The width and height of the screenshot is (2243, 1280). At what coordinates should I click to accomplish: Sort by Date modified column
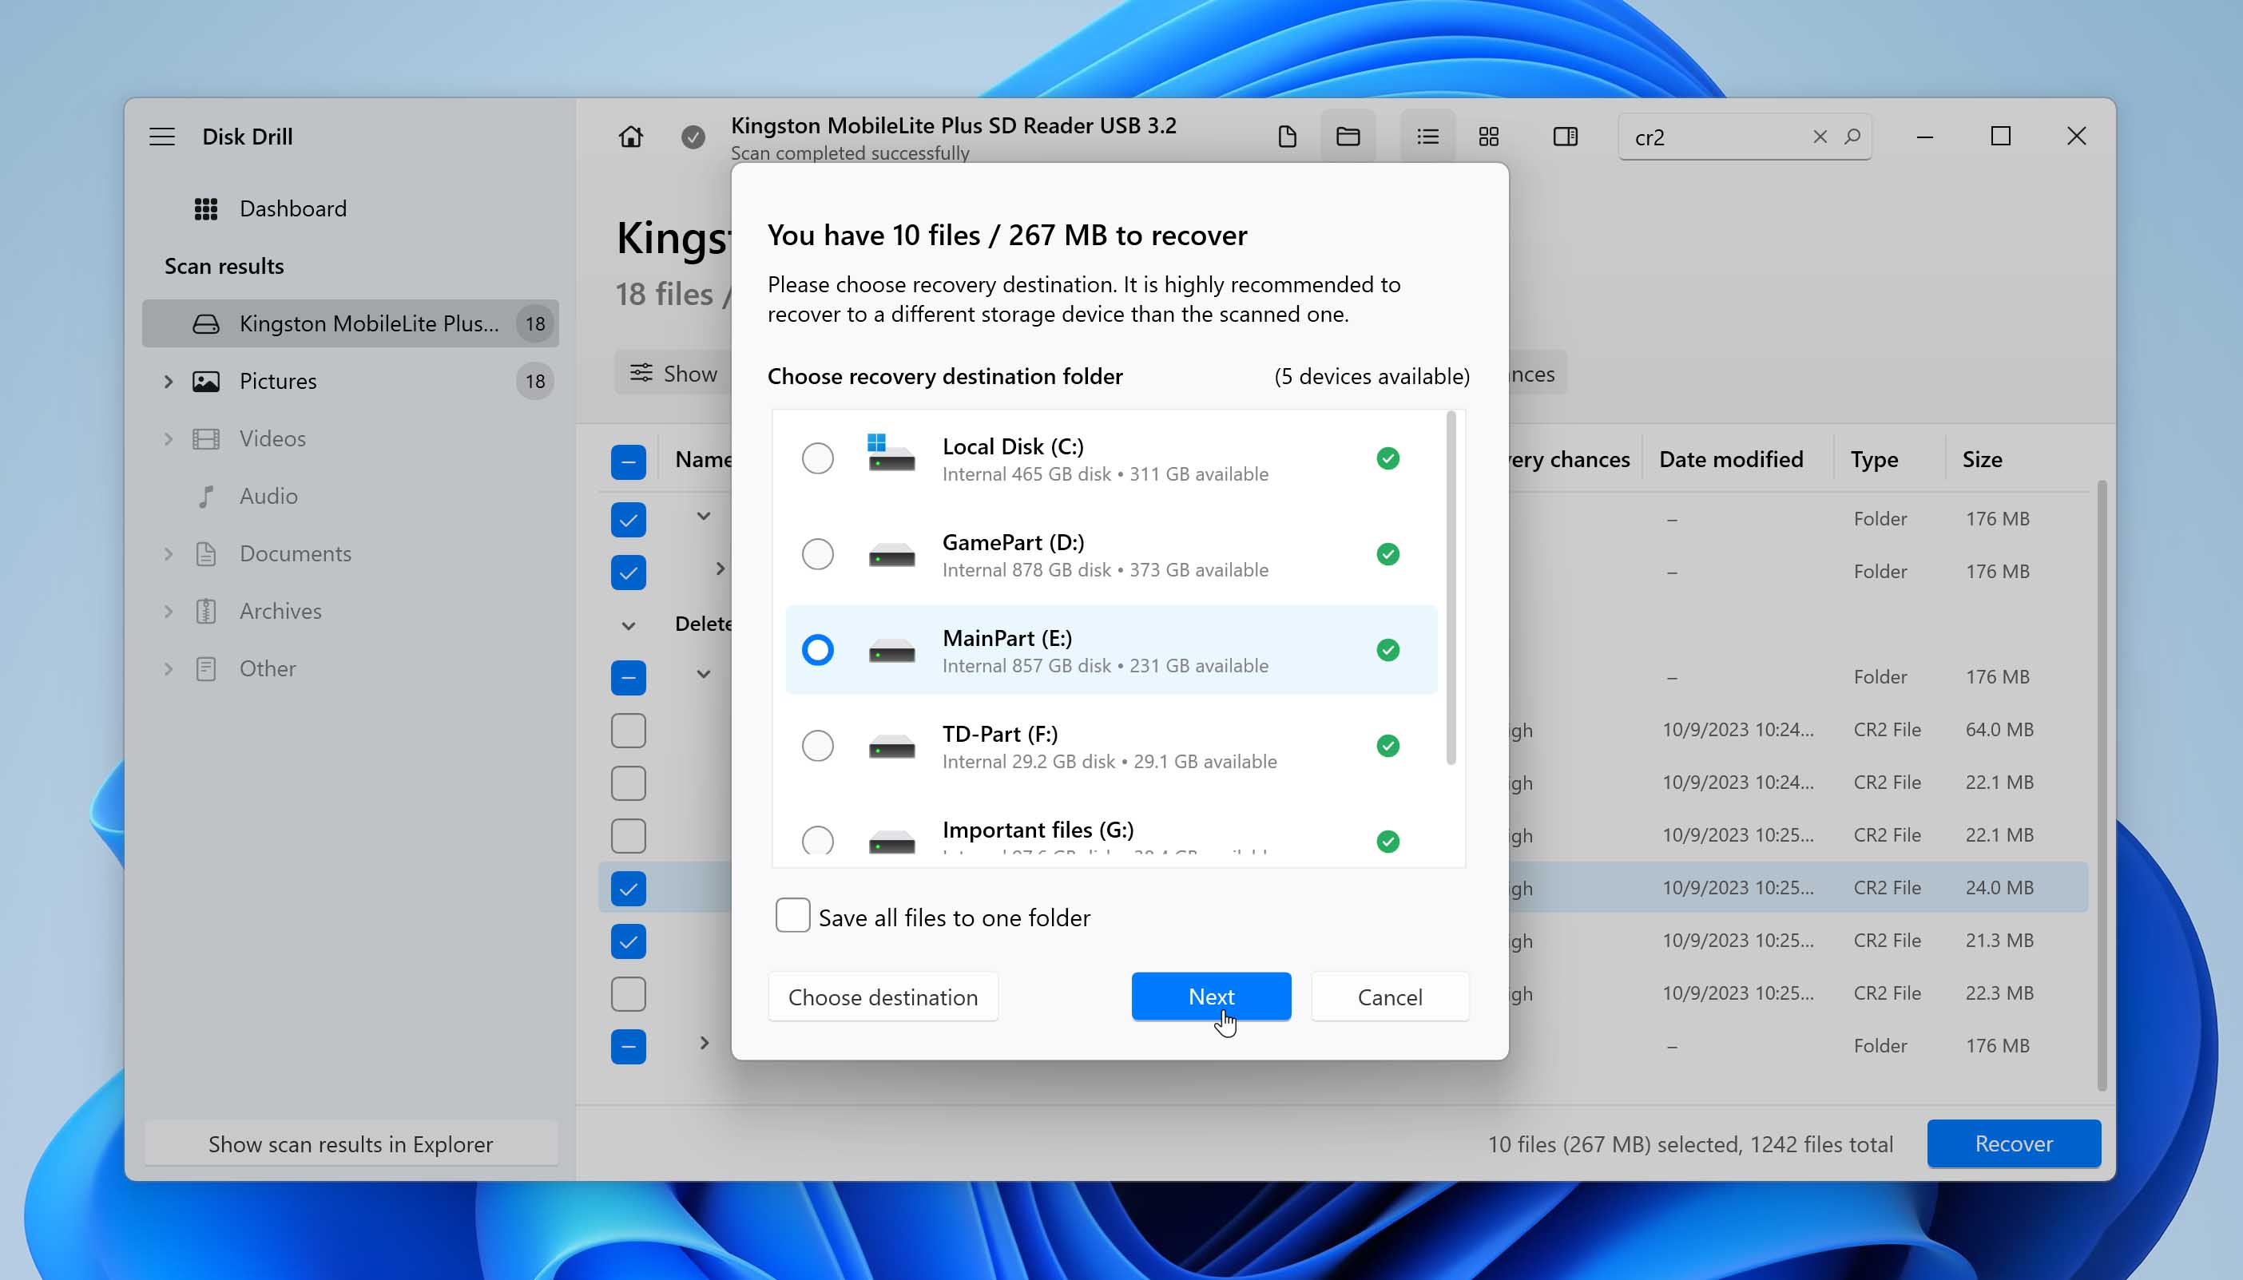1730,459
